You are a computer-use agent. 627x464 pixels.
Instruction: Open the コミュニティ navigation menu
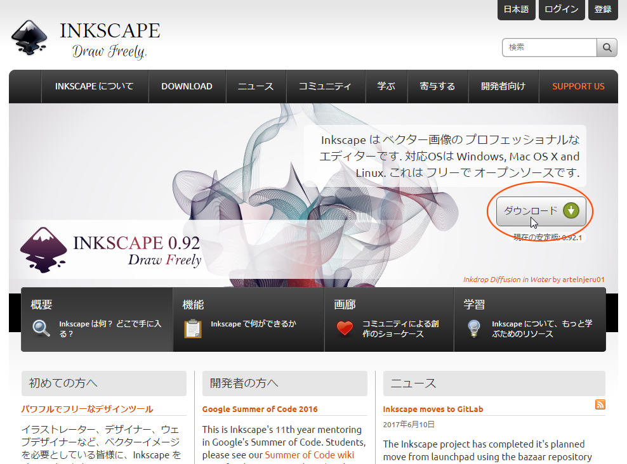coord(325,86)
